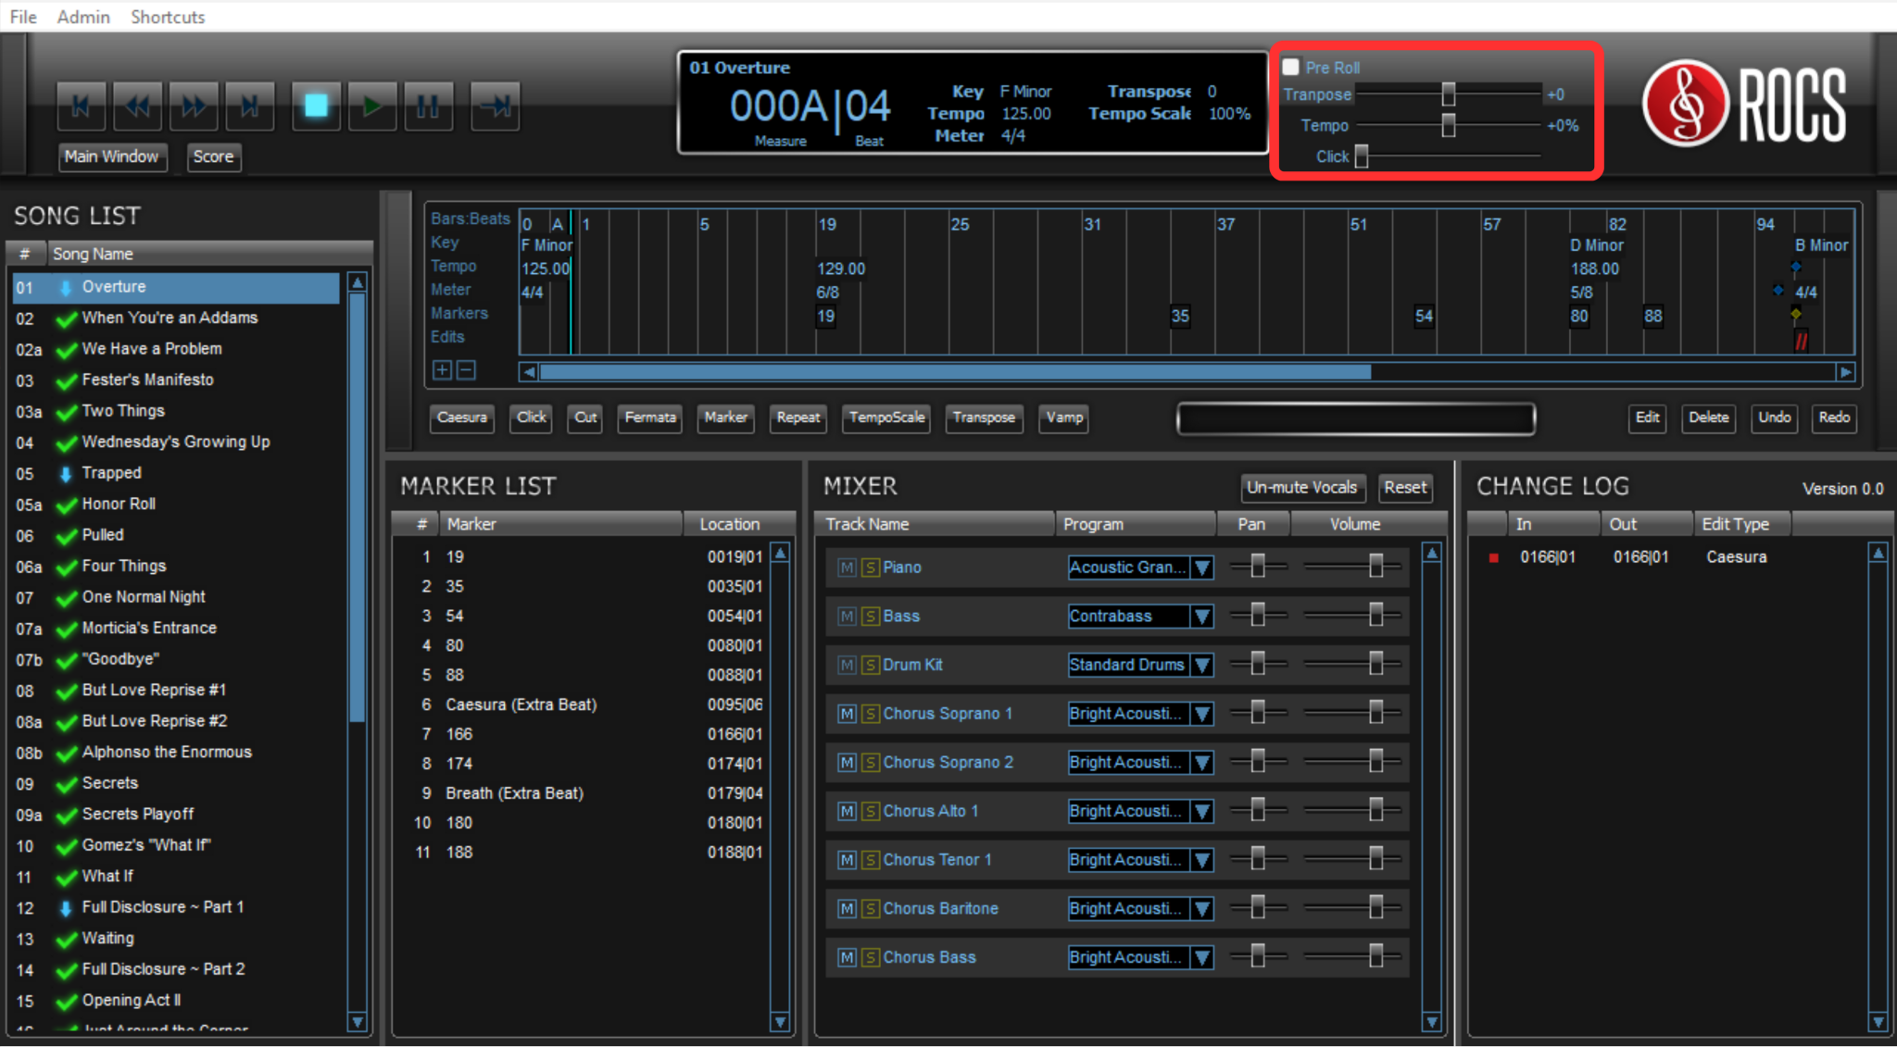Enable the Pre Roll checkbox
The image size is (1897, 1047).
(x=1290, y=66)
